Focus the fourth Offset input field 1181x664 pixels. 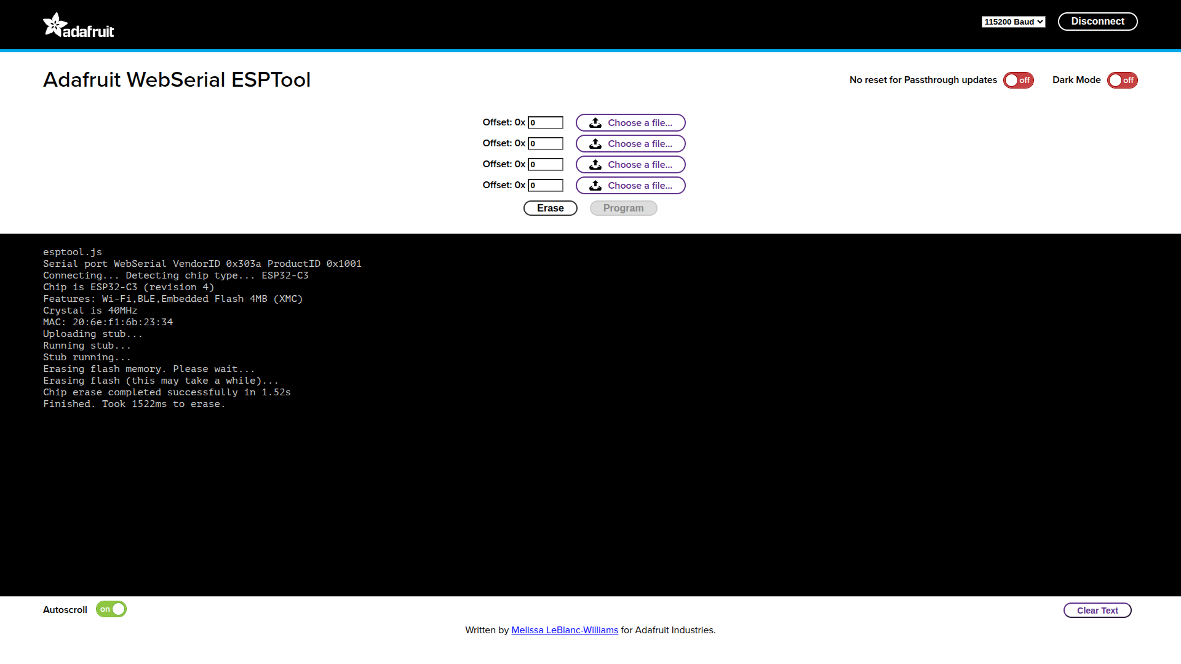[546, 186]
